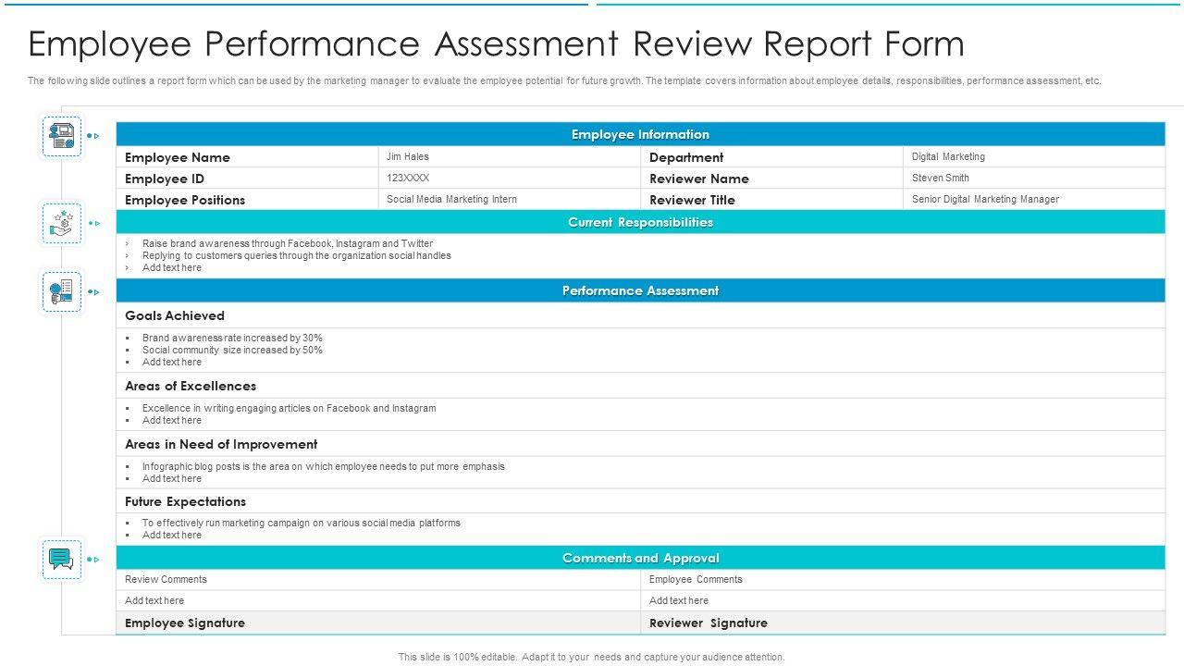1184x666 pixels.
Task: Click the 'Employee ID' label
Action: click(165, 179)
